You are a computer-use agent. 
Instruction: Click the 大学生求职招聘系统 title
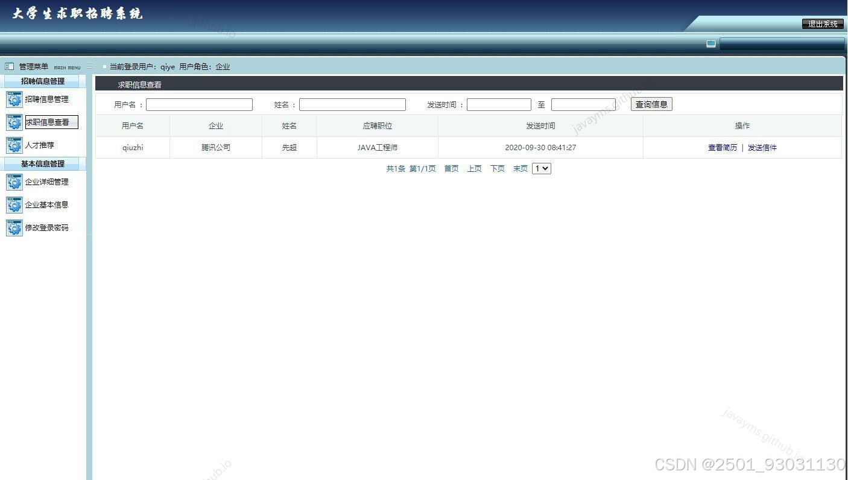77,14
